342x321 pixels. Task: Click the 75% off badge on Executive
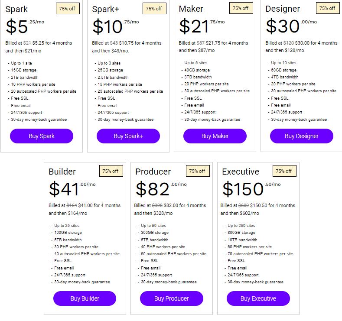[284, 171]
